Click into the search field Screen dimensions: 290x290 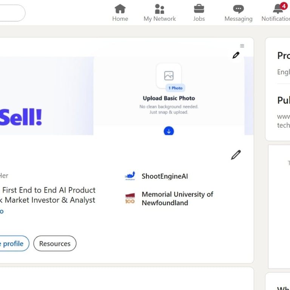click(x=11, y=13)
